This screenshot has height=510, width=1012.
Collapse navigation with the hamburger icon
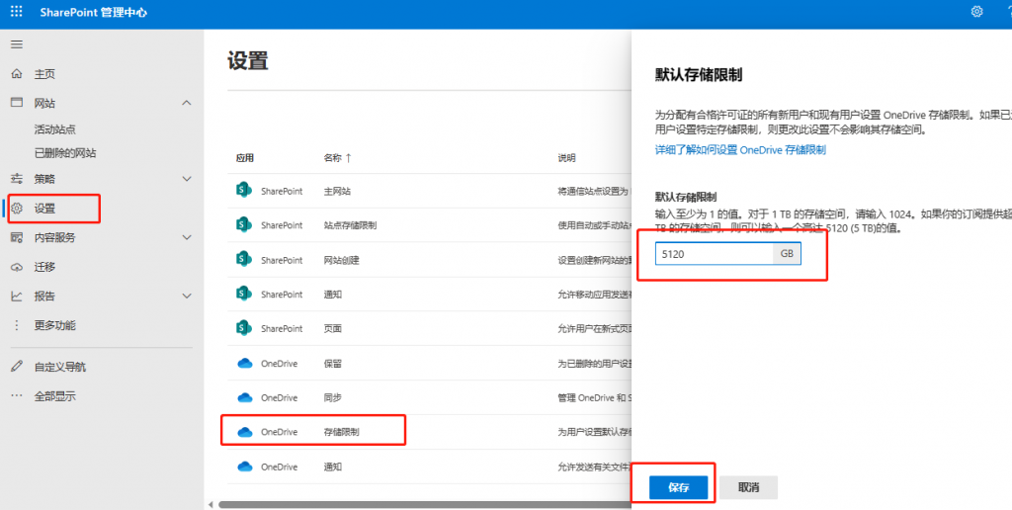click(17, 44)
